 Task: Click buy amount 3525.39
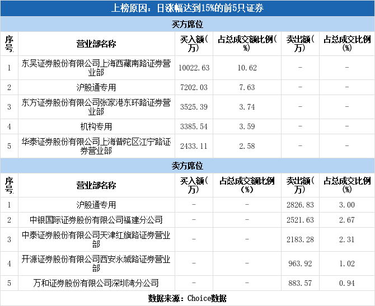click(x=194, y=107)
